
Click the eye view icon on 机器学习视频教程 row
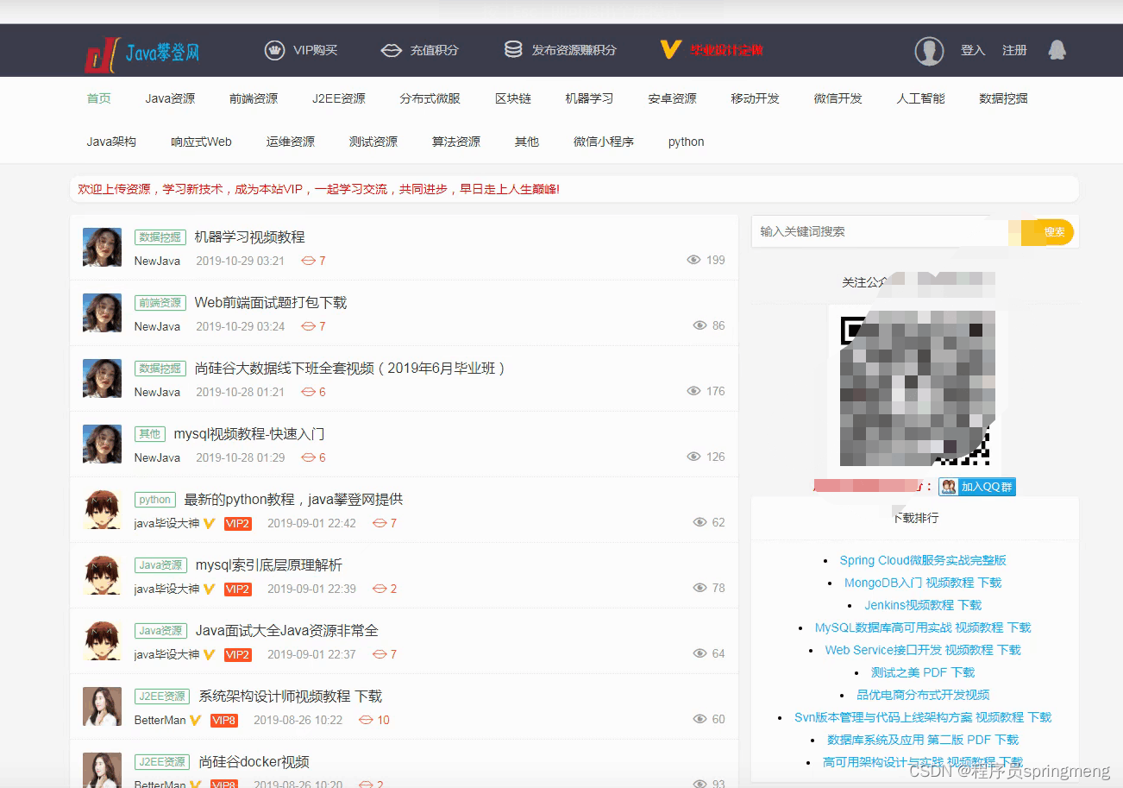[x=693, y=260]
